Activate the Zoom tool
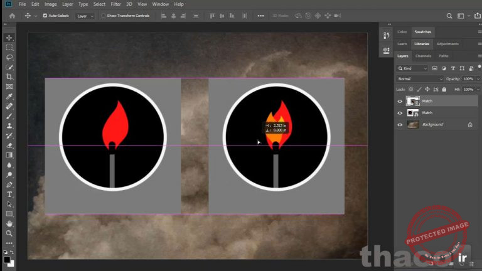The image size is (482, 271). click(9, 233)
